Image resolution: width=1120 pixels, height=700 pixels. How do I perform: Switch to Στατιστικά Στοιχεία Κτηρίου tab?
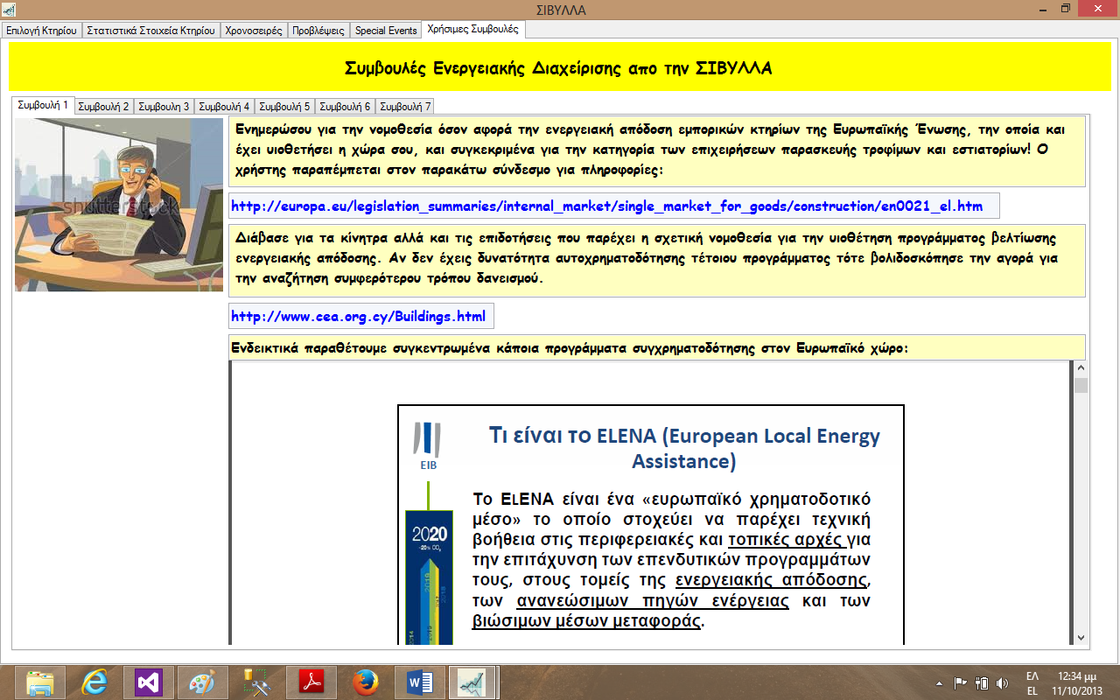pos(151,30)
